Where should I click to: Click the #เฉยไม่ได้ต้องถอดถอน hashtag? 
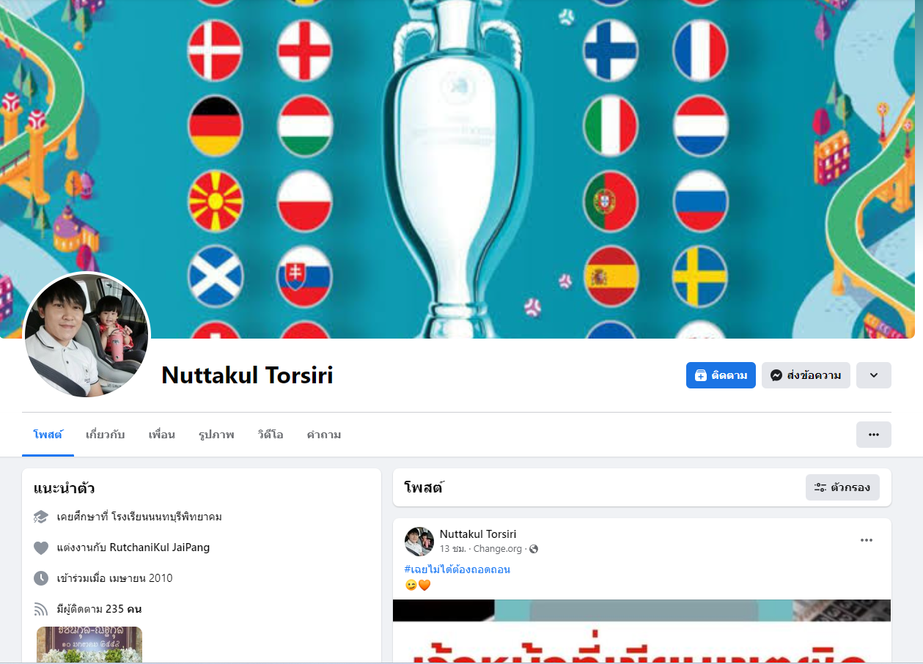[x=457, y=569]
